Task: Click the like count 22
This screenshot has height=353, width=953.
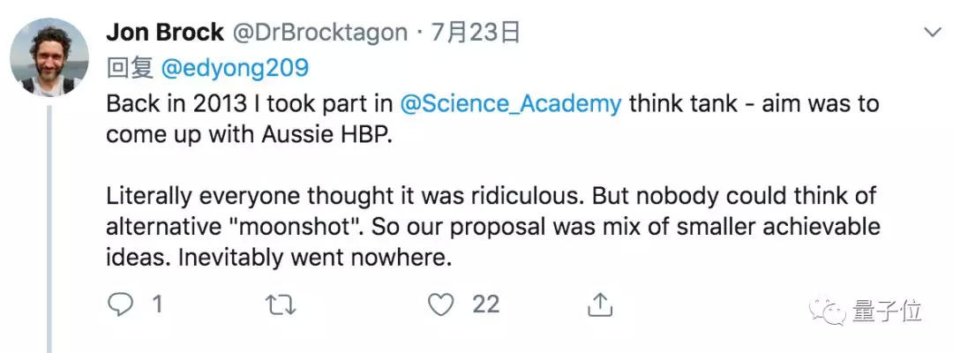Action: click(x=485, y=305)
